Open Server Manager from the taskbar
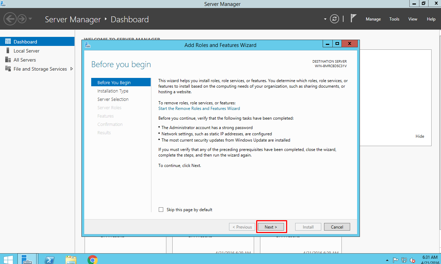Viewport: 441px width, 264px height. (27, 259)
